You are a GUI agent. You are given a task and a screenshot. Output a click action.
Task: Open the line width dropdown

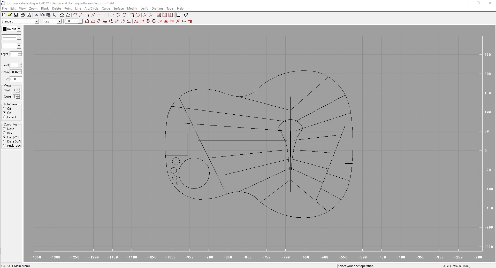[19, 46]
